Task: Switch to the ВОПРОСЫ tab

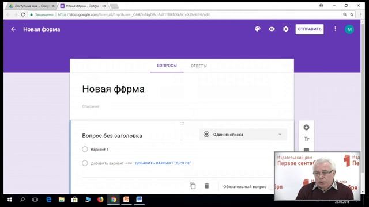Action: (x=167, y=66)
